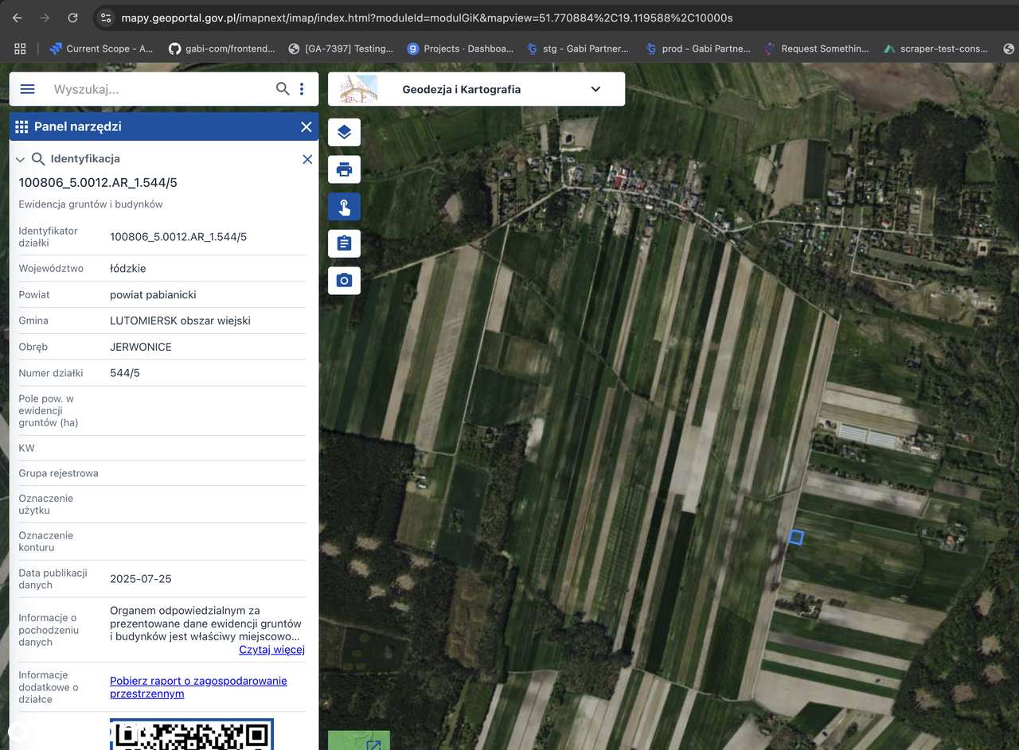The image size is (1019, 750).
Task: Open Pobierz raport o zagospodarowanie przestrzennym link
Action: (x=198, y=687)
